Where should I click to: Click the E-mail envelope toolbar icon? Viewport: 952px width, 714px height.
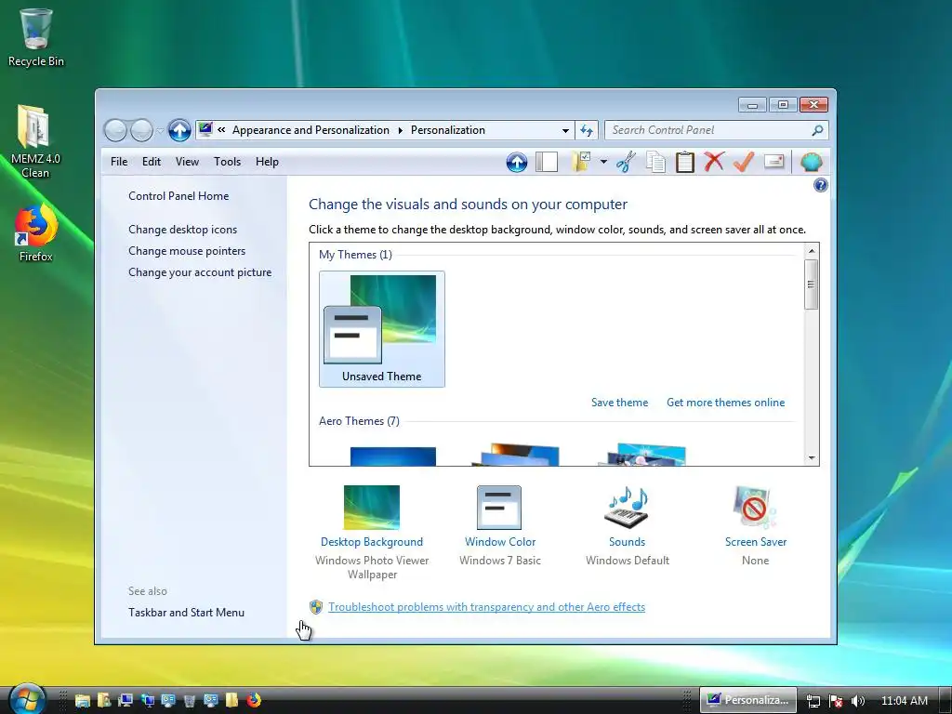[774, 162]
